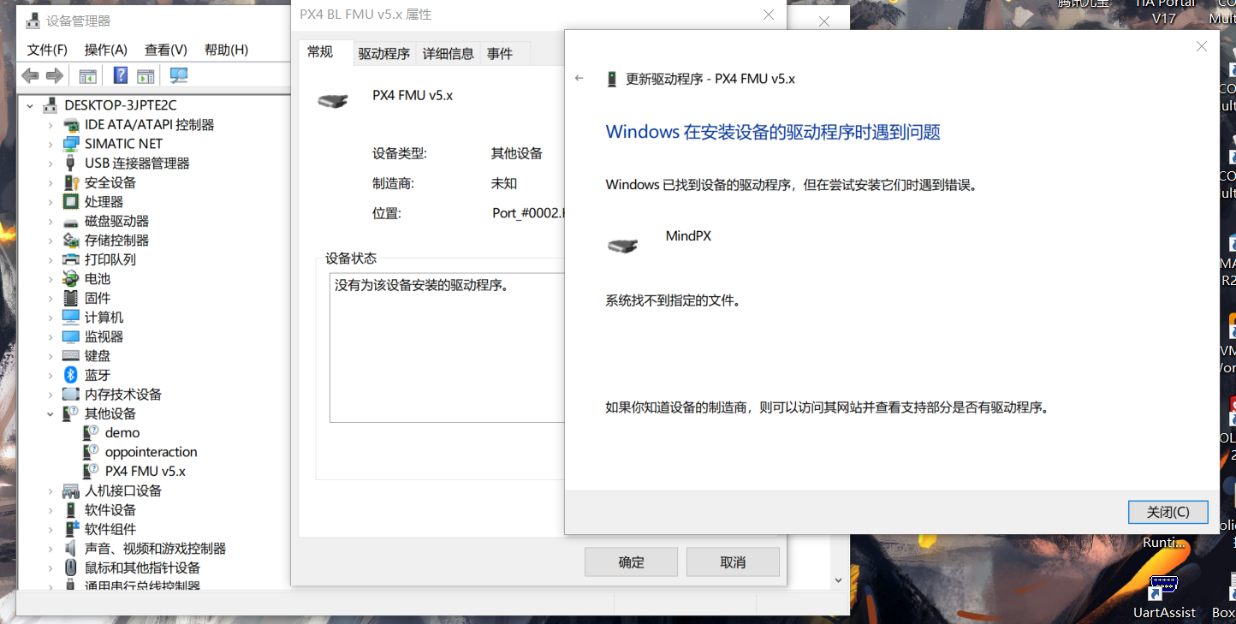The width and height of the screenshot is (1236, 624).
Task: Click the 系统找不到指定的文件 error text
Action: coord(673,300)
